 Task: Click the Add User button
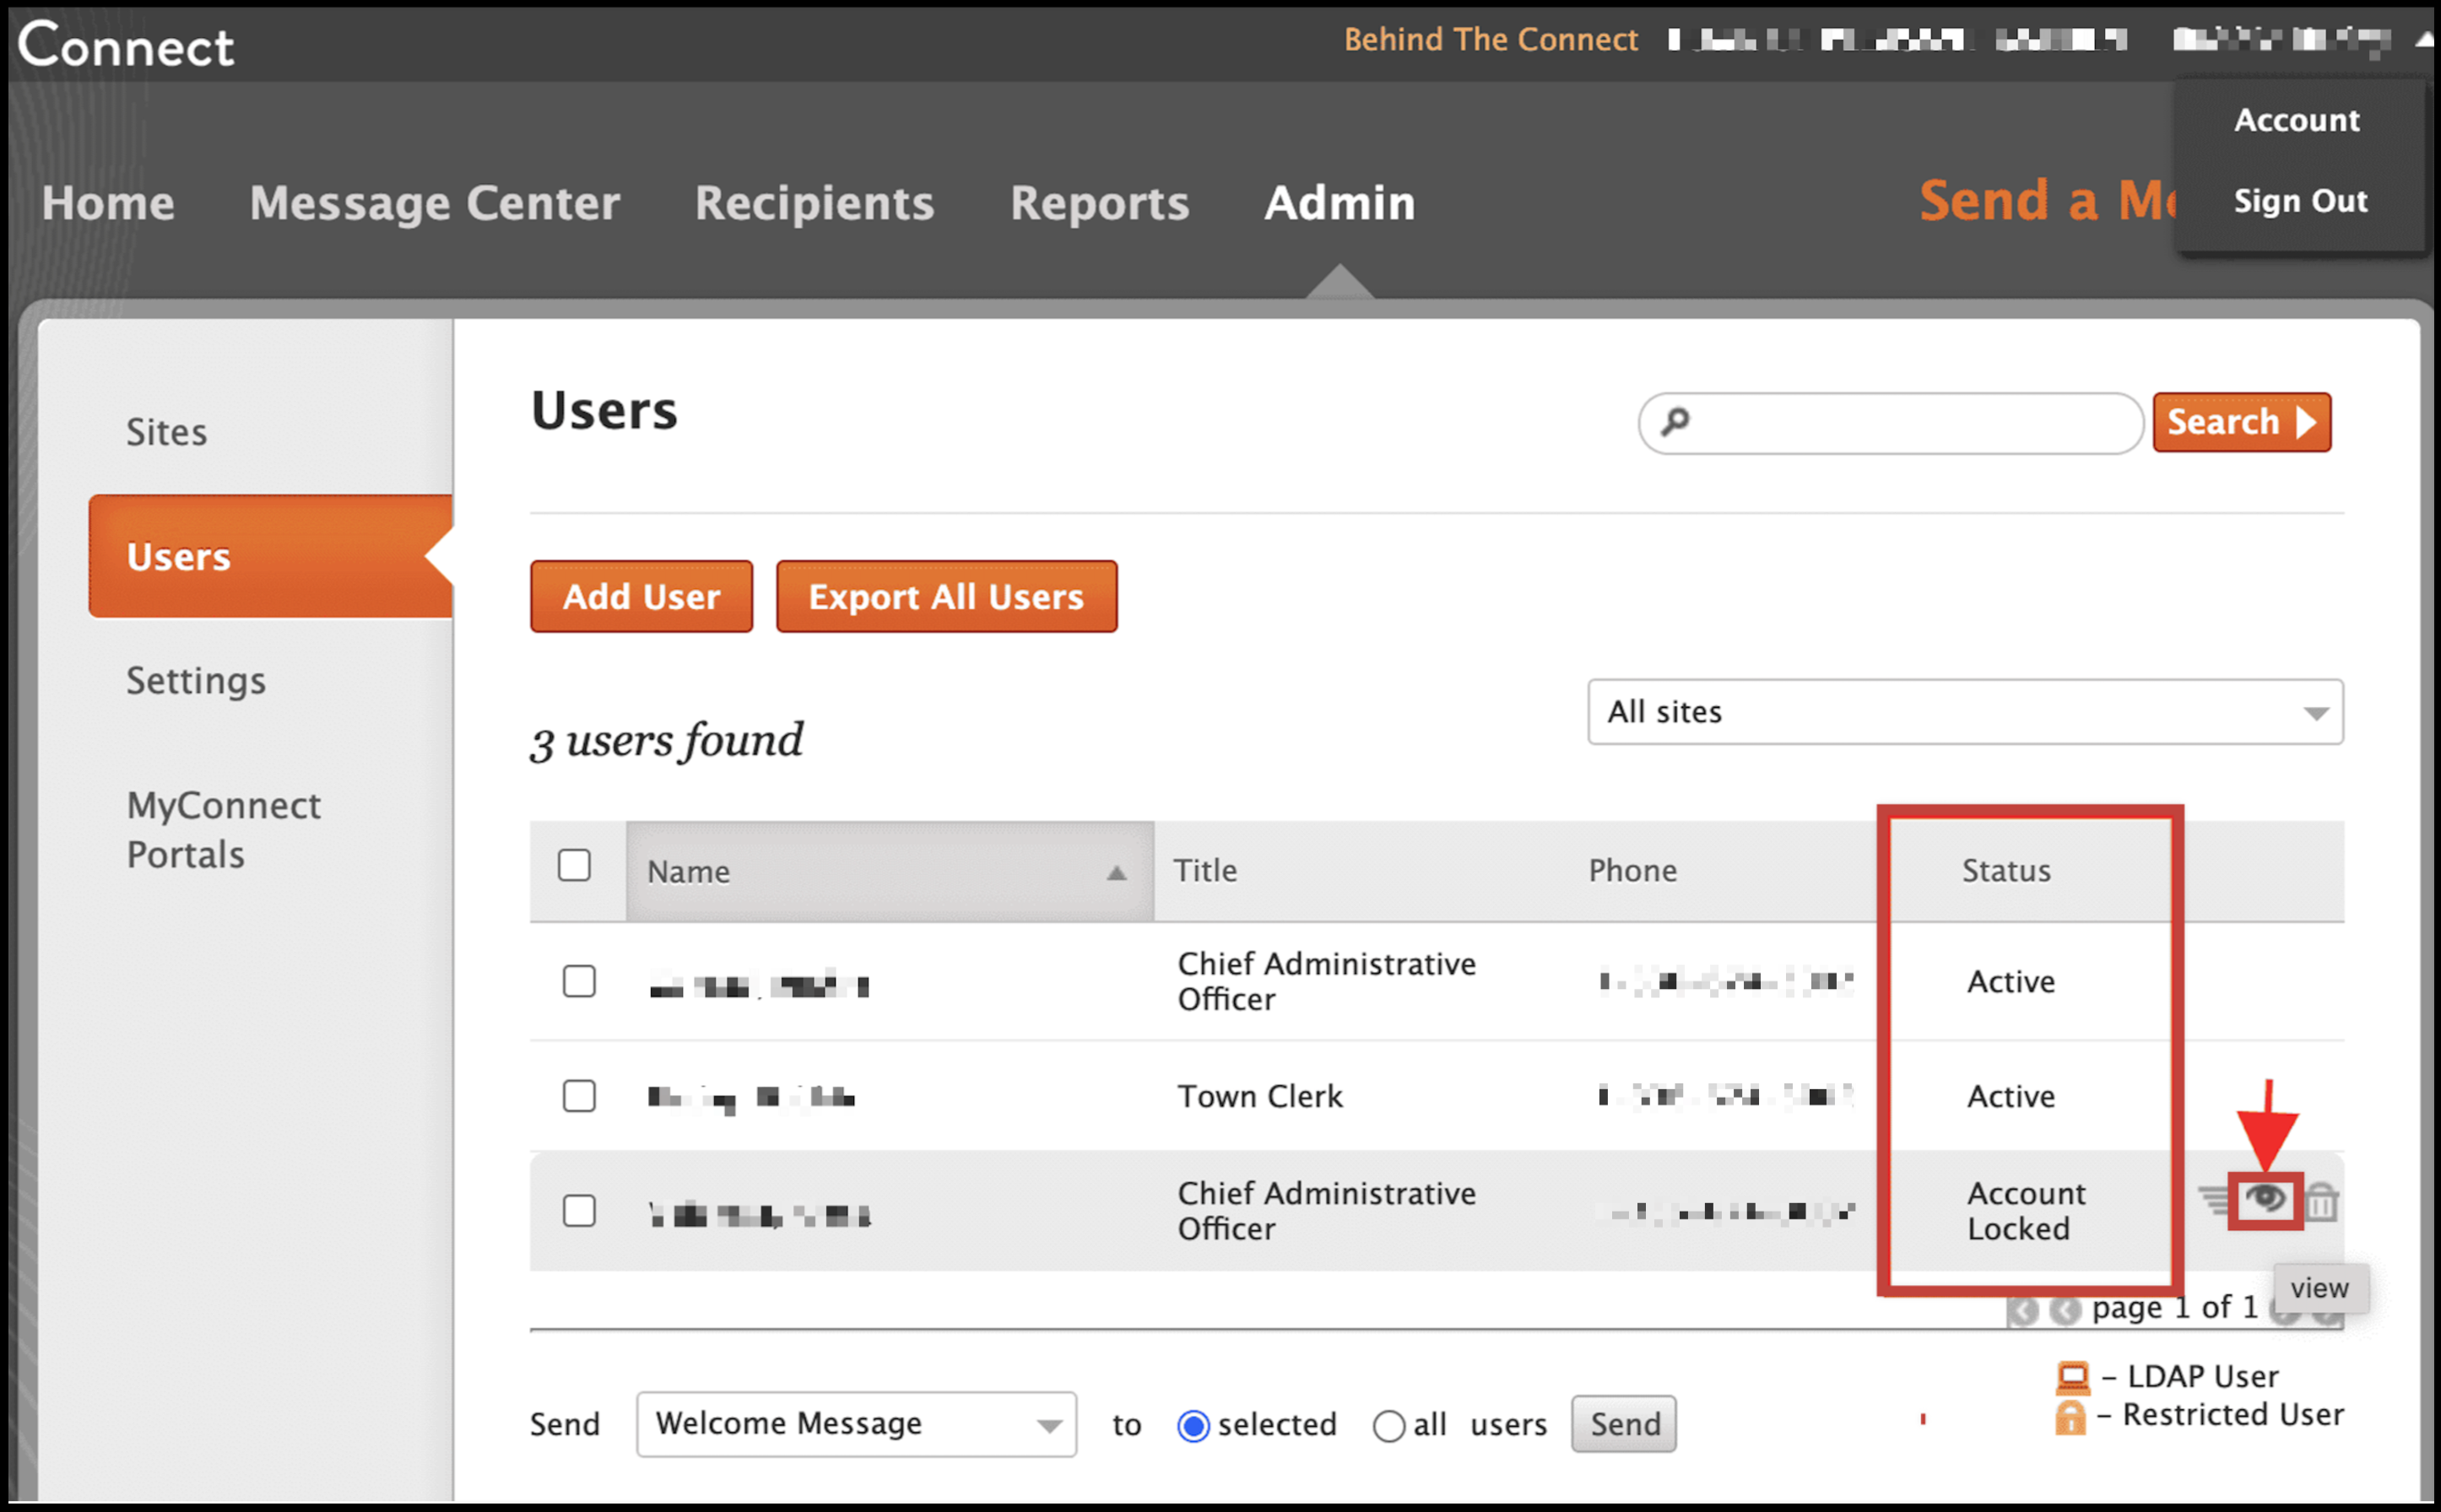pyautogui.click(x=641, y=596)
